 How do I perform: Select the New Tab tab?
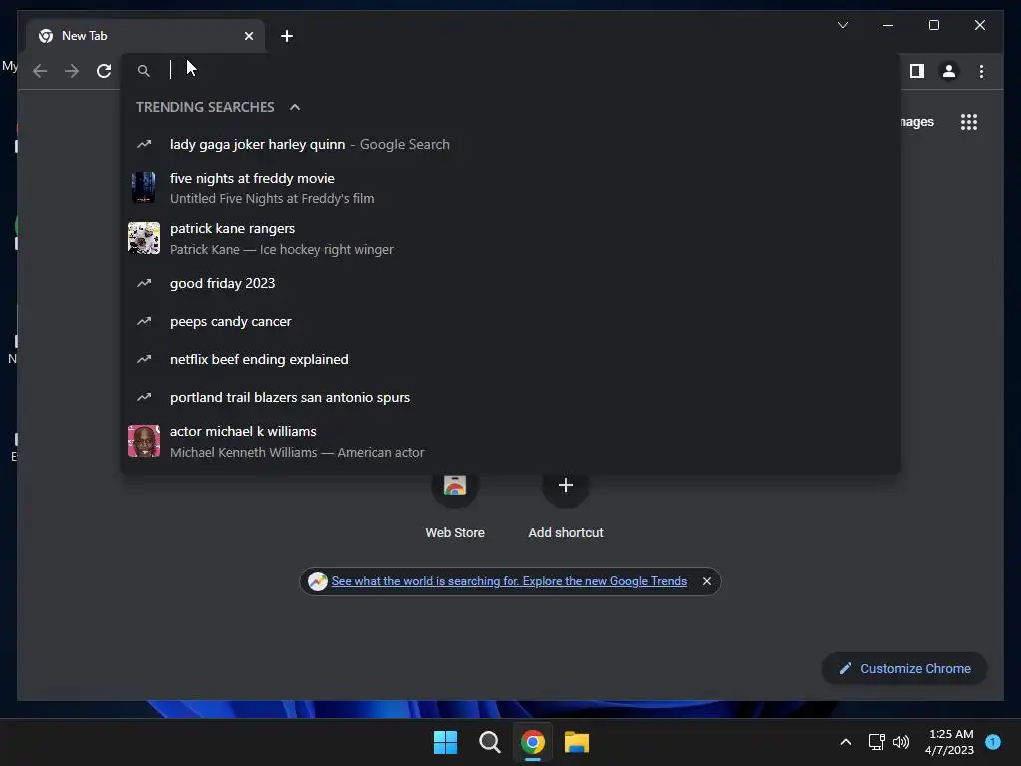tap(146, 36)
